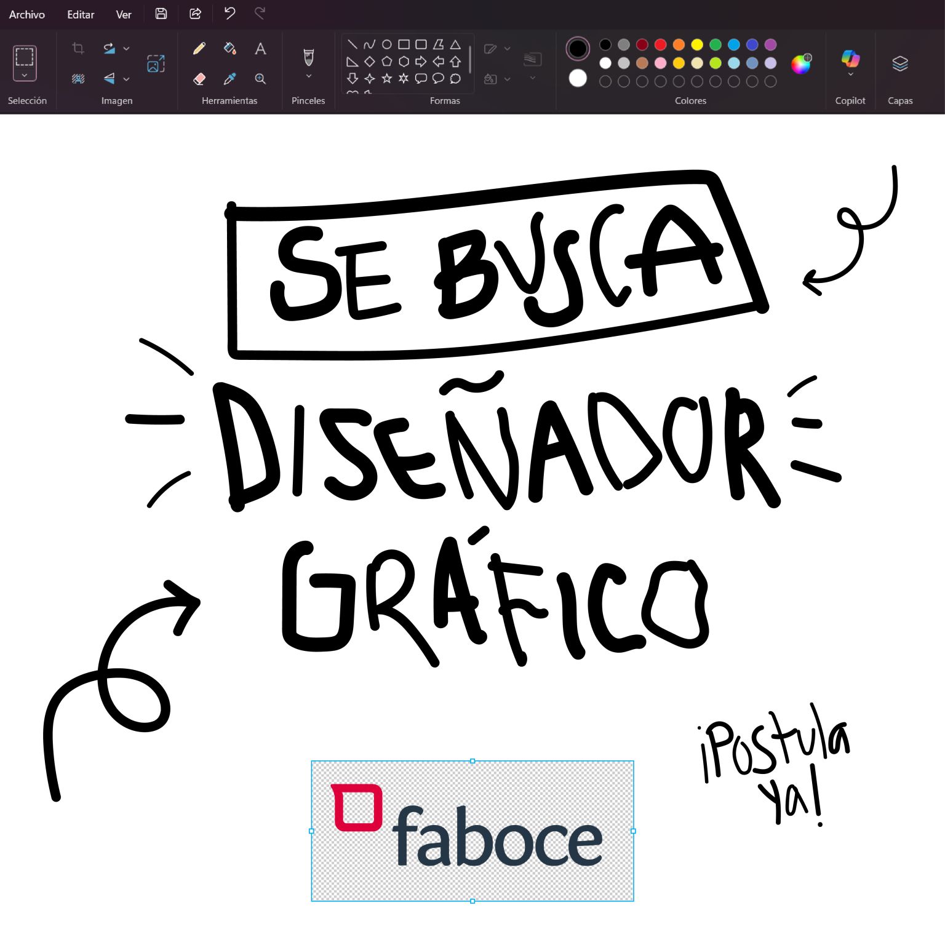945x945 pixels.
Task: Expand the shape outline options chevron
Action: (x=507, y=48)
